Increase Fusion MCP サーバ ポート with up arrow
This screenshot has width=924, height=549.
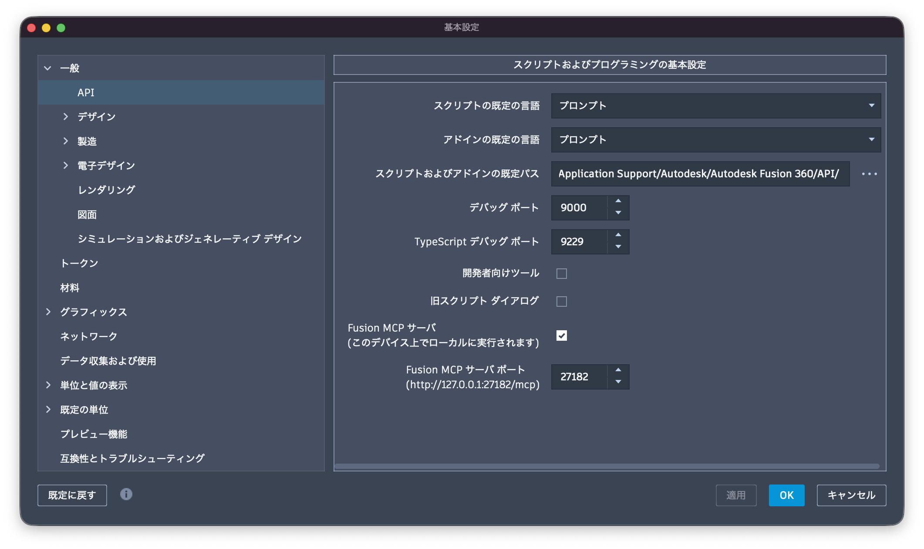pyautogui.click(x=618, y=370)
